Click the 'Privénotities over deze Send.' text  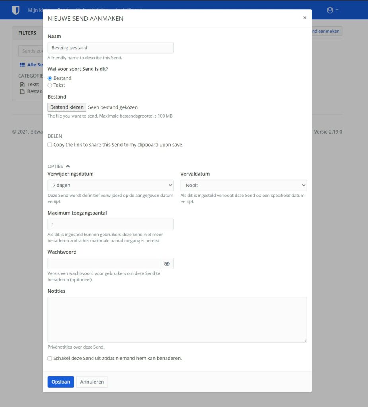click(x=76, y=347)
